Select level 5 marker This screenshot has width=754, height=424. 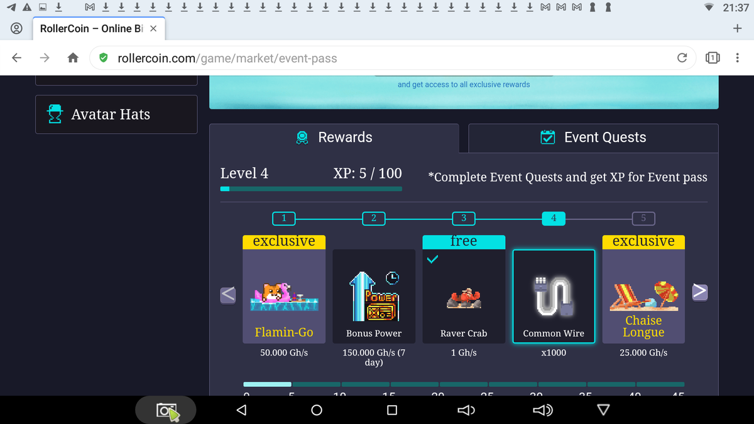[x=643, y=218]
